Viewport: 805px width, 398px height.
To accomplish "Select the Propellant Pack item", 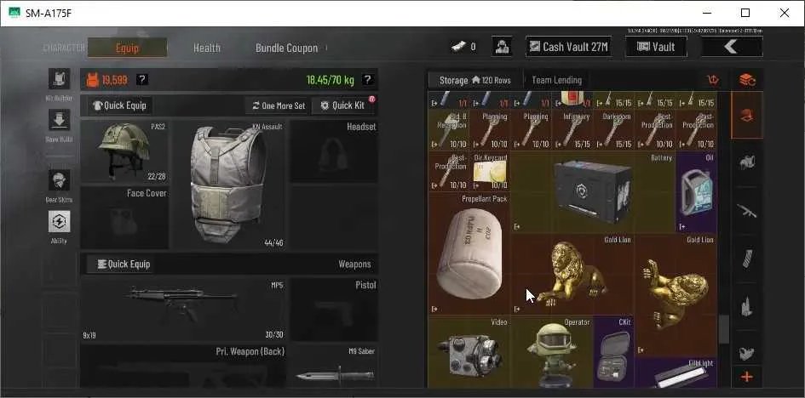I will 469,254.
